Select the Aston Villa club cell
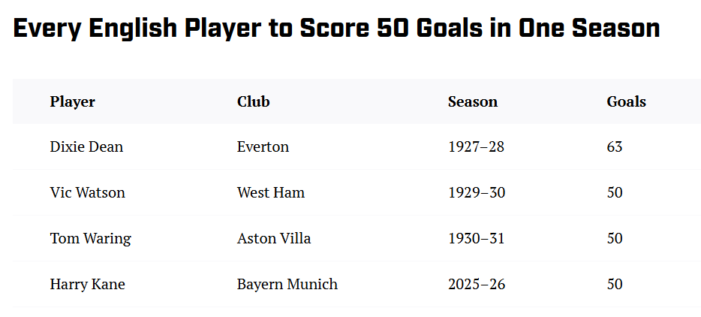The width and height of the screenshot is (701, 317). click(274, 239)
